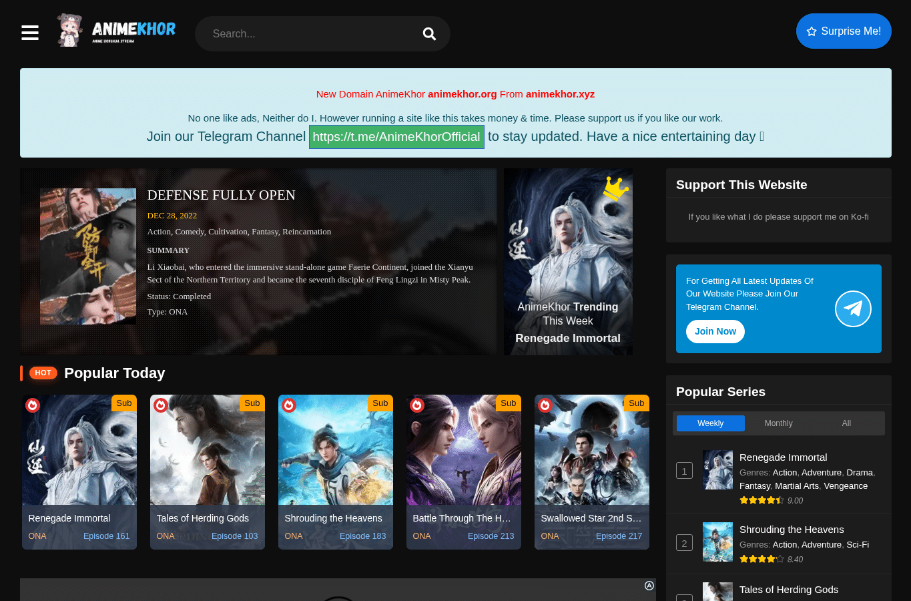Click the Telegram paper plane icon

click(x=853, y=309)
